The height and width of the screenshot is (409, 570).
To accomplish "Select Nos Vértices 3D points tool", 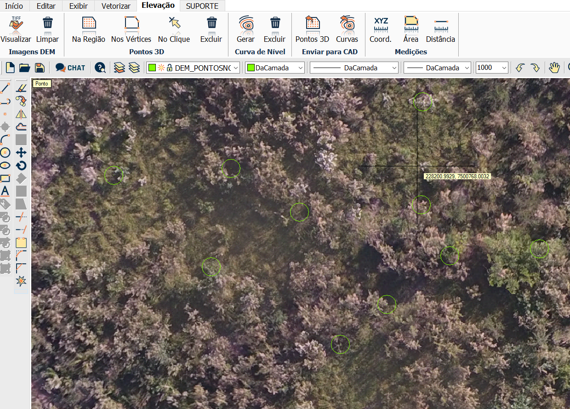I will click(x=131, y=29).
